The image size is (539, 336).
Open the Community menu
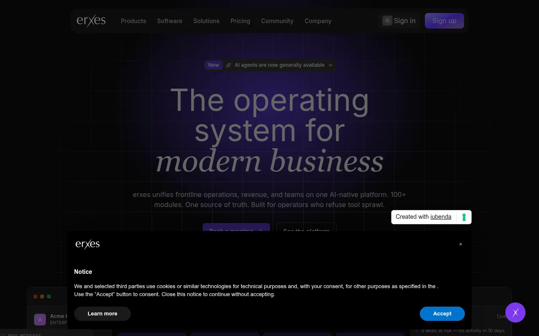[x=277, y=21]
